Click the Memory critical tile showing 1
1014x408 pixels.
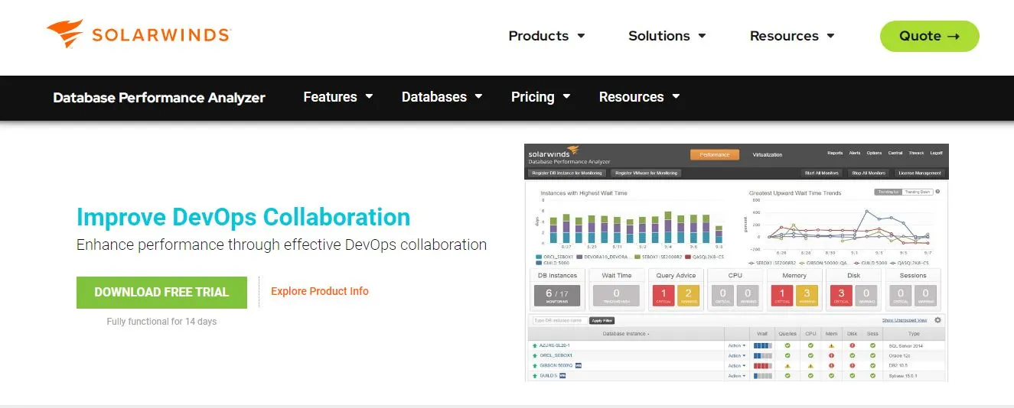[x=782, y=296]
